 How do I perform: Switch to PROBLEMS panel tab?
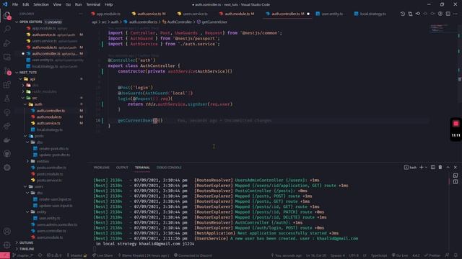point(101,168)
